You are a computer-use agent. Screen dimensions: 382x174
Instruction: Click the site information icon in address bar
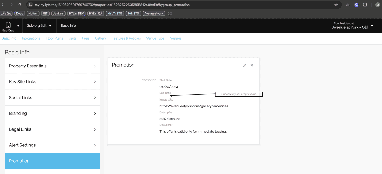coord(30,5)
